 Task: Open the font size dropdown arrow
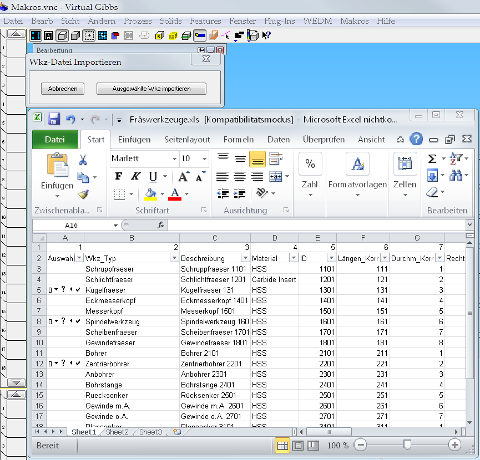point(204,159)
